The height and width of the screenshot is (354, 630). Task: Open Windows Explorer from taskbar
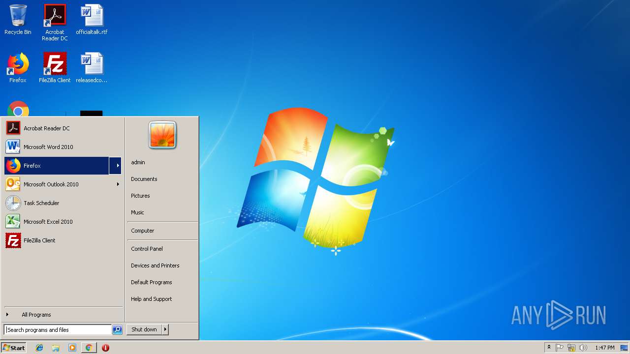click(x=56, y=348)
